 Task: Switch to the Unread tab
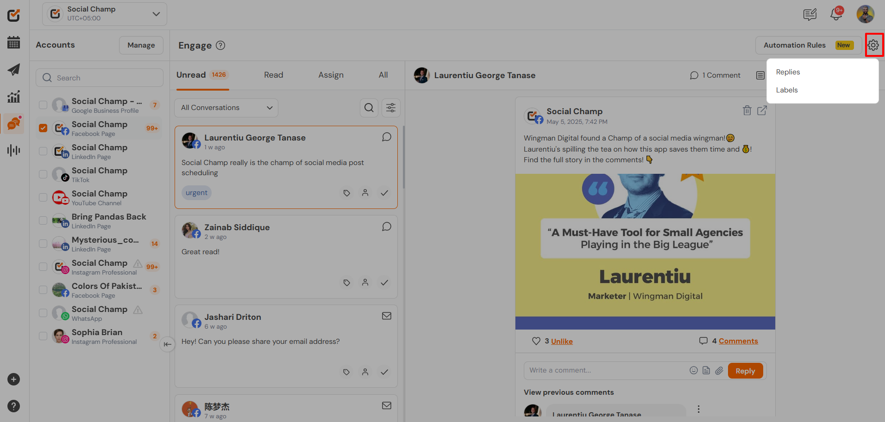point(202,75)
